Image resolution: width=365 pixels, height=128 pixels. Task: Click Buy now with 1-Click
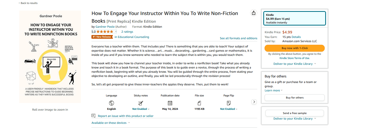(294, 48)
